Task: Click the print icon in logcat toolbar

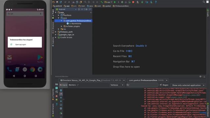Action: [x=61, y=108]
